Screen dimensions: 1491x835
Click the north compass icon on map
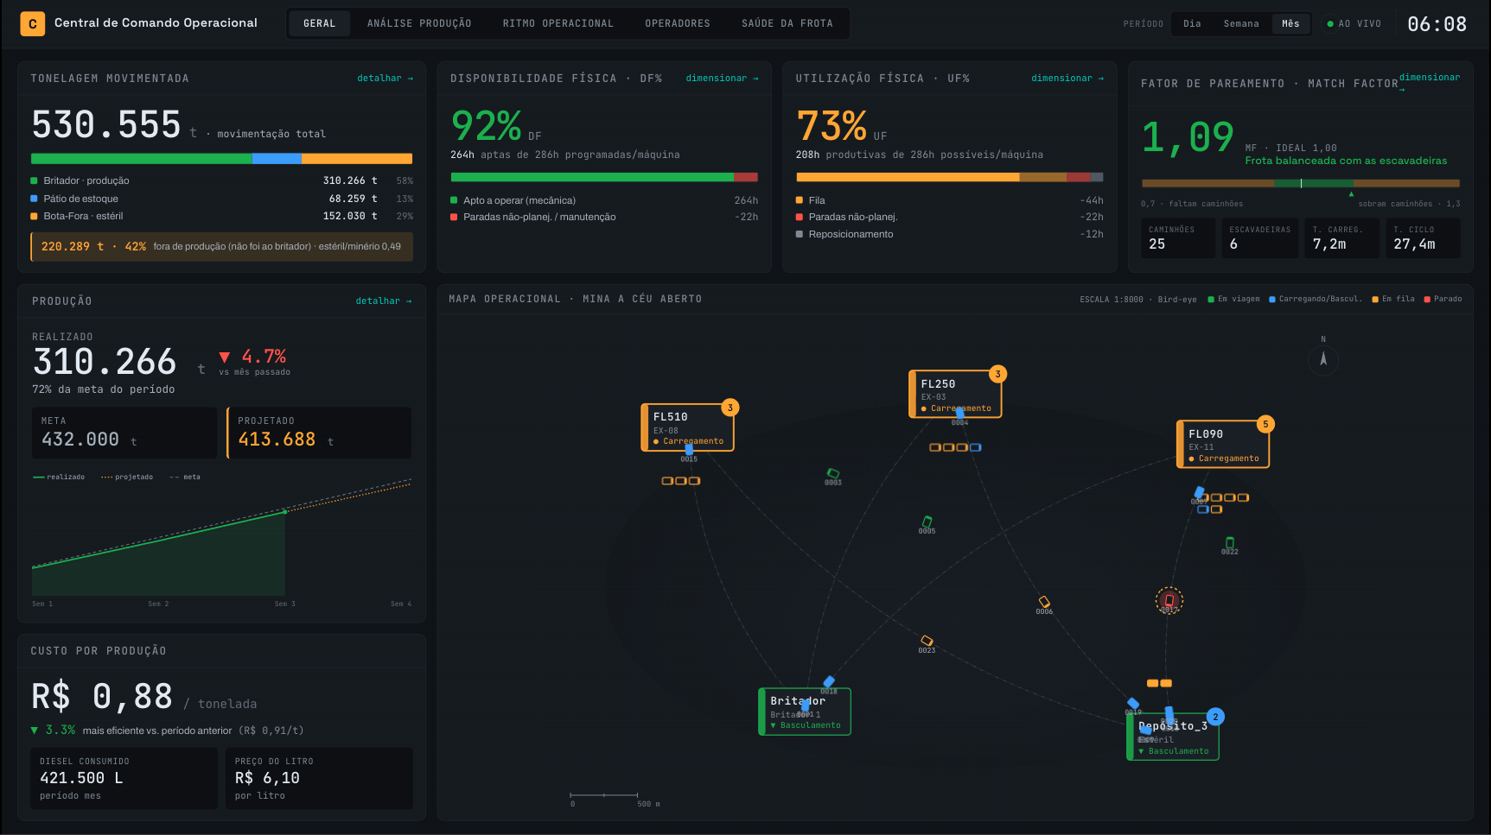point(1323,359)
